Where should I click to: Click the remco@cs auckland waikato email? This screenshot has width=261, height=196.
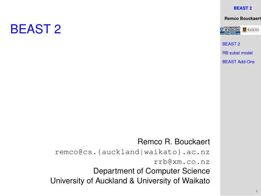(132, 152)
